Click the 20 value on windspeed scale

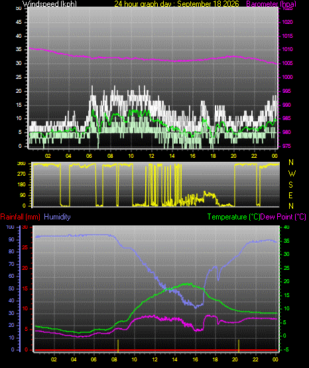[x=19, y=91]
